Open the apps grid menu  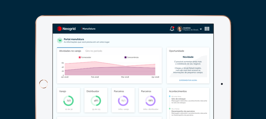(x=207, y=29)
